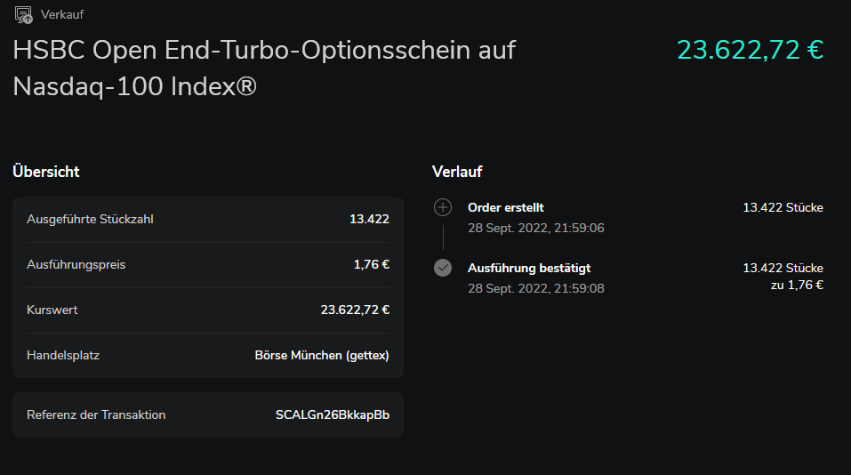Click the Ausführung bestätigt entry

click(x=529, y=268)
